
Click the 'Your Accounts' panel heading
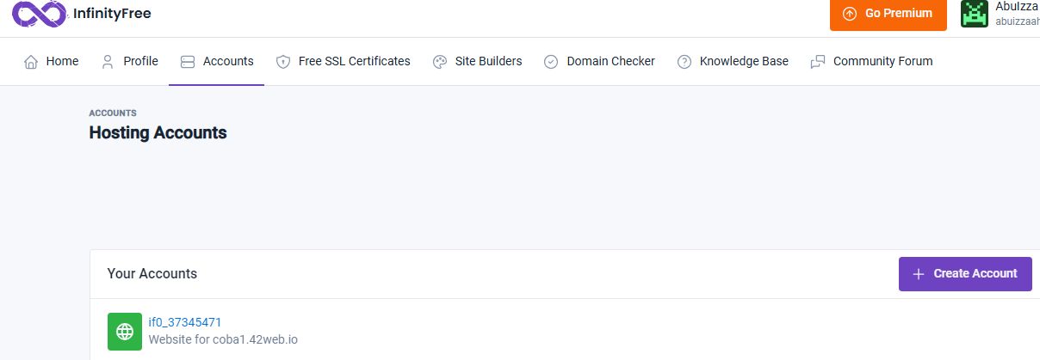coord(152,274)
